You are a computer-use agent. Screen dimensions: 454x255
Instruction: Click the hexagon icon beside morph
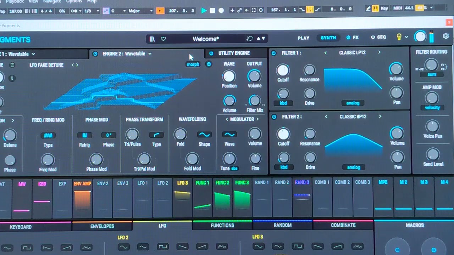tap(209, 64)
